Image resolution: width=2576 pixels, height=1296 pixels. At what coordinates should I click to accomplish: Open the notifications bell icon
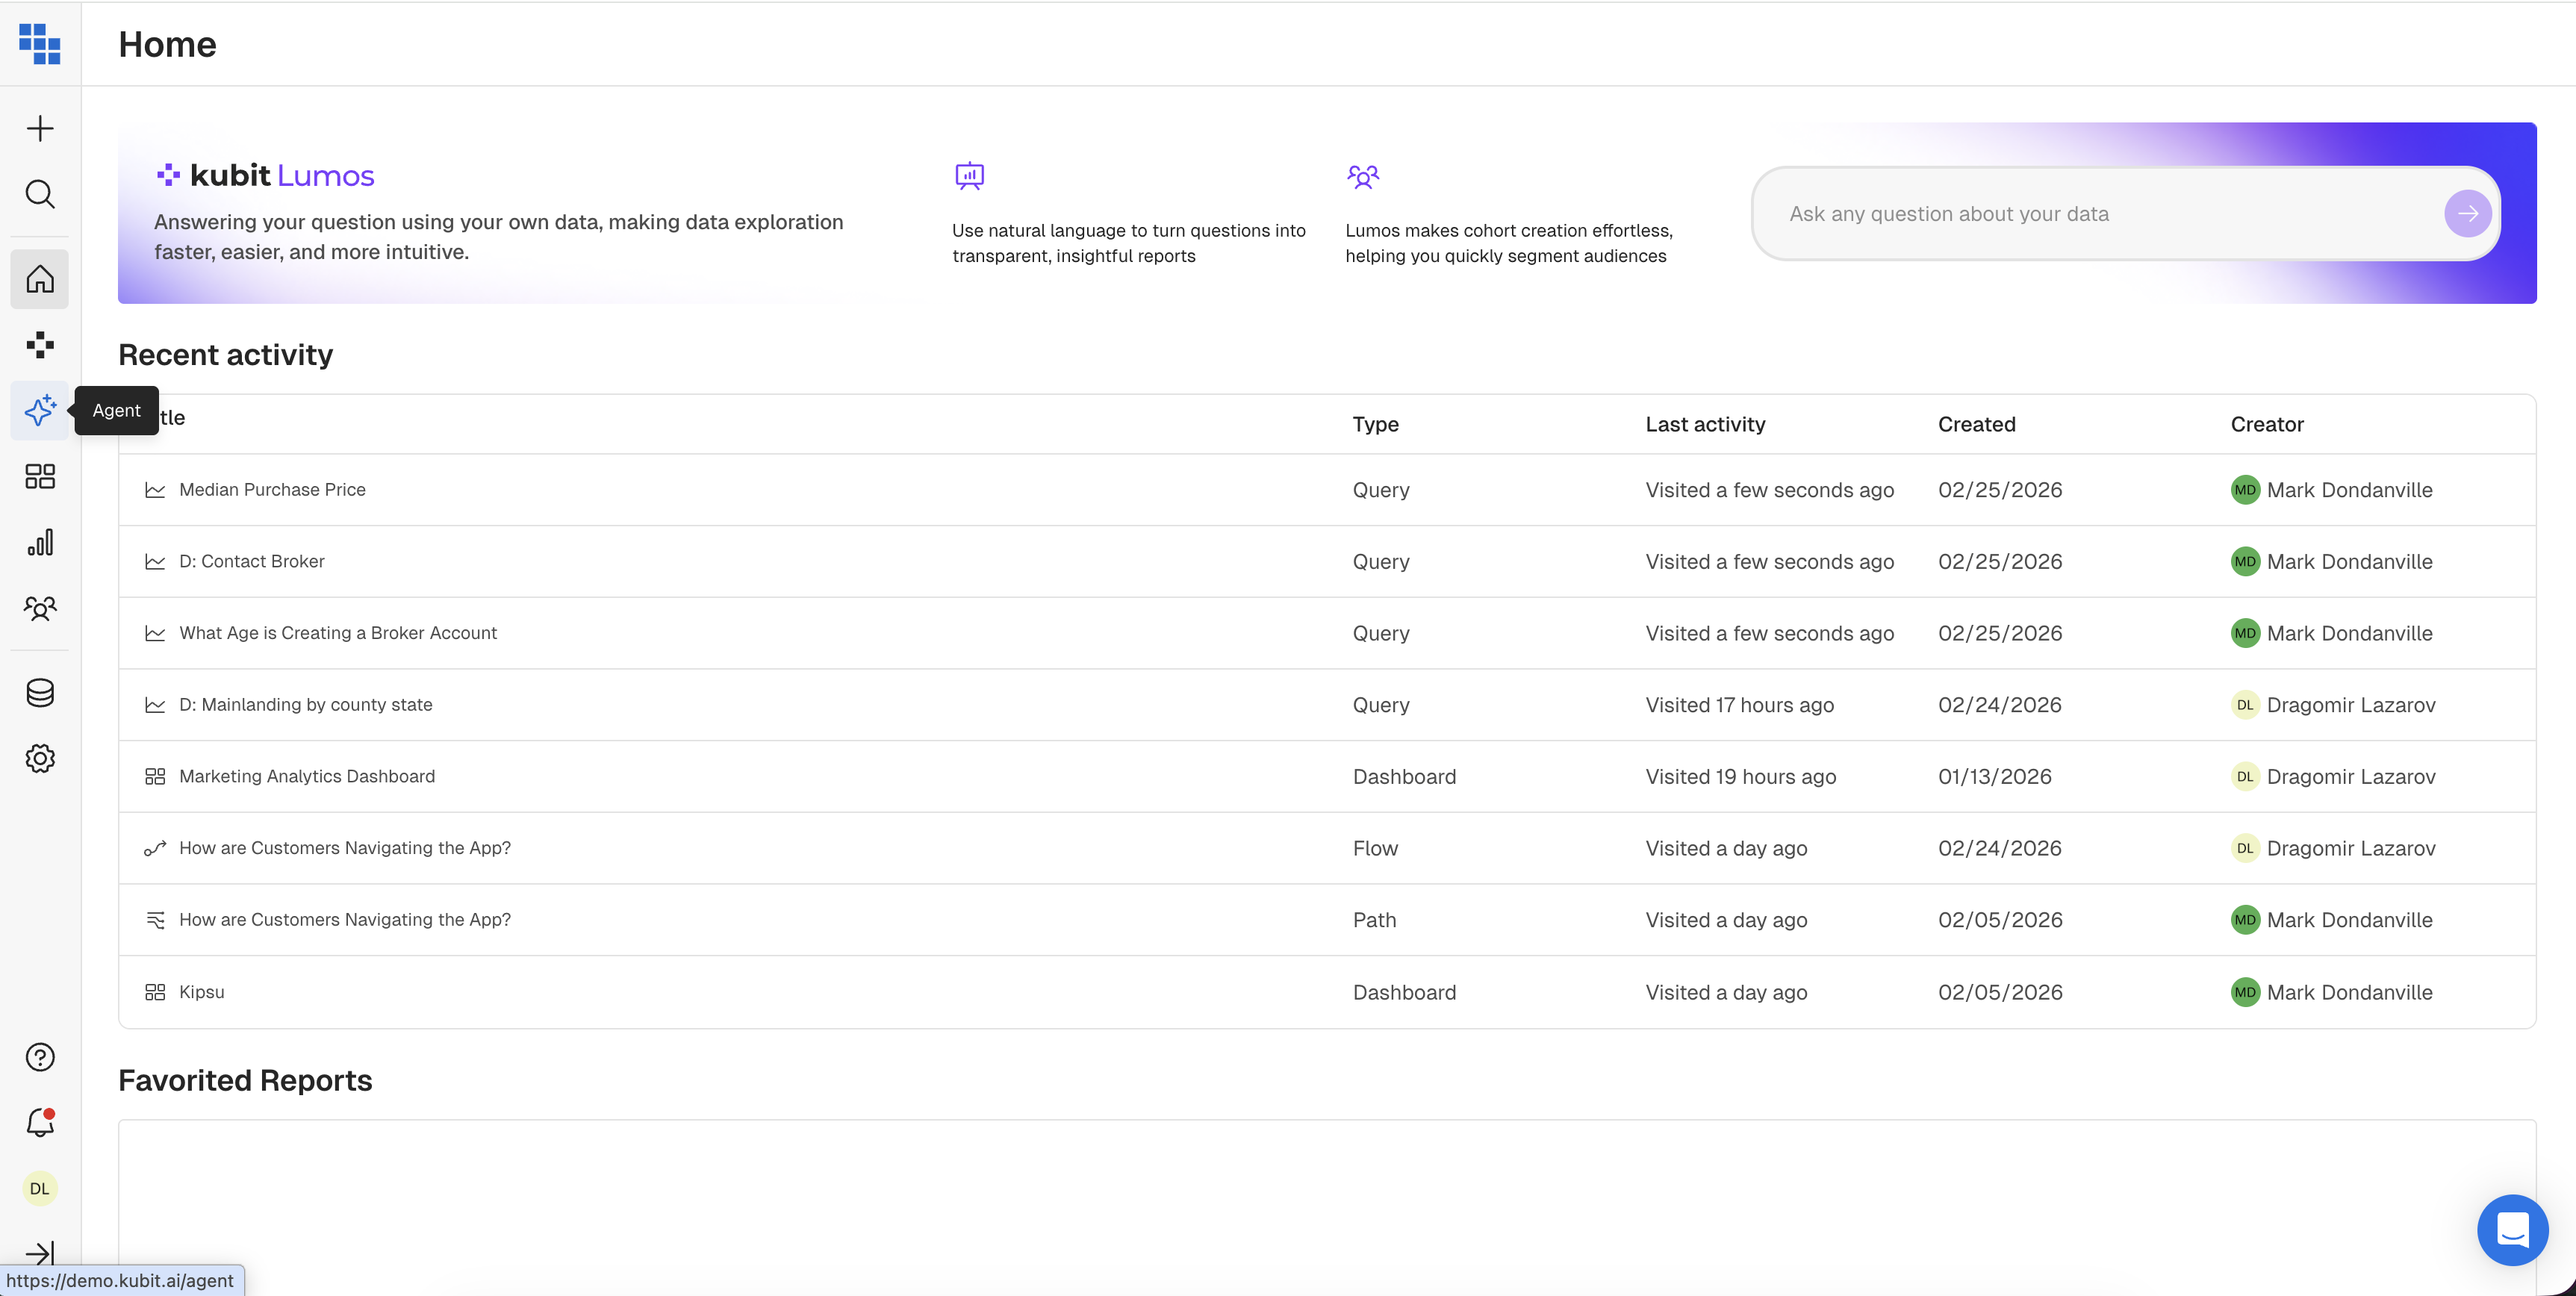[40, 1122]
